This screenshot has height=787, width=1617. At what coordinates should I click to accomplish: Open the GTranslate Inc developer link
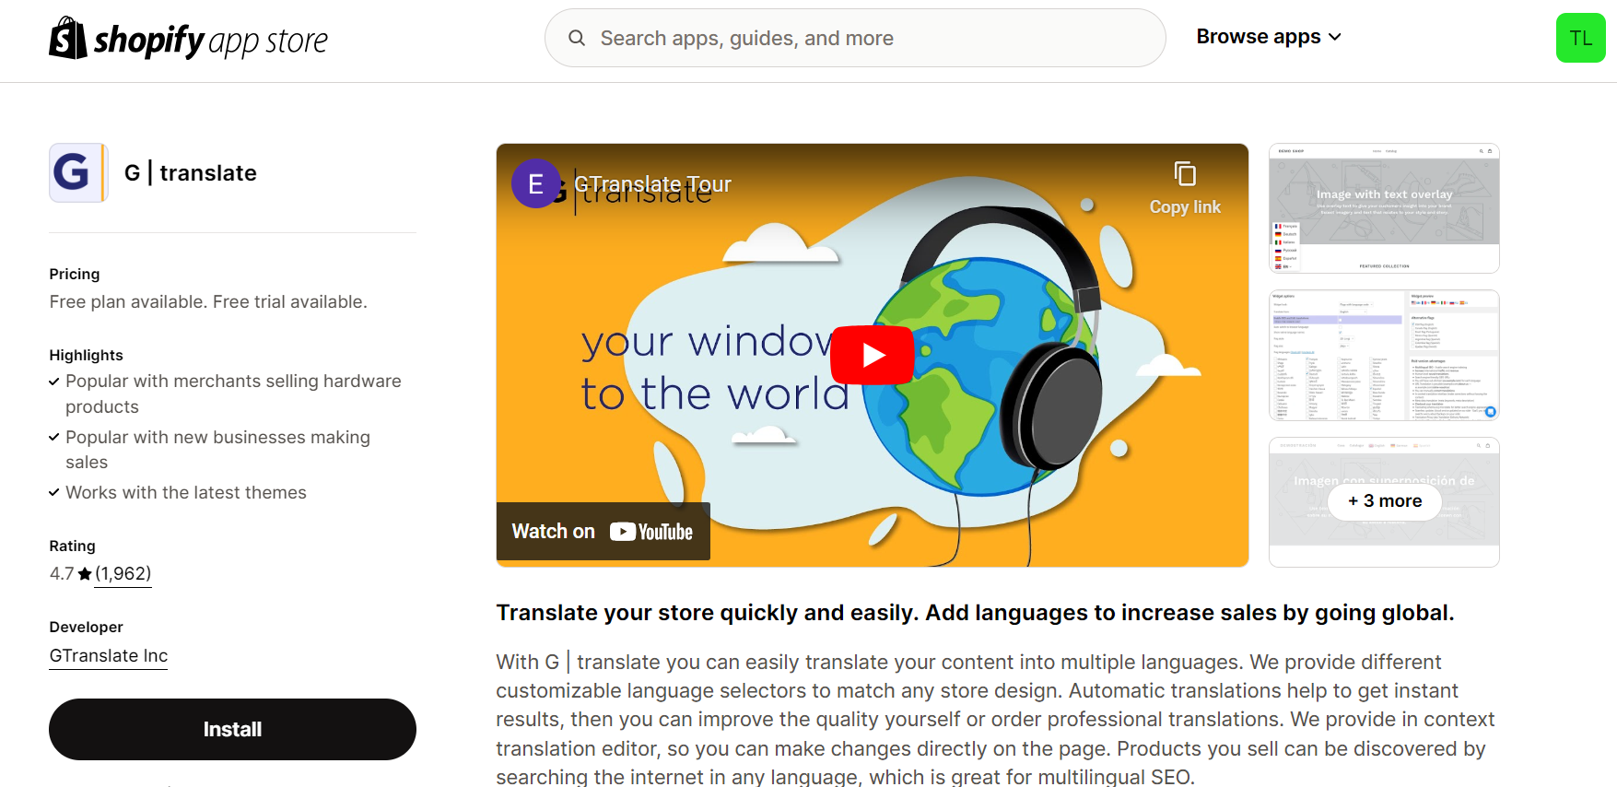[x=109, y=655]
